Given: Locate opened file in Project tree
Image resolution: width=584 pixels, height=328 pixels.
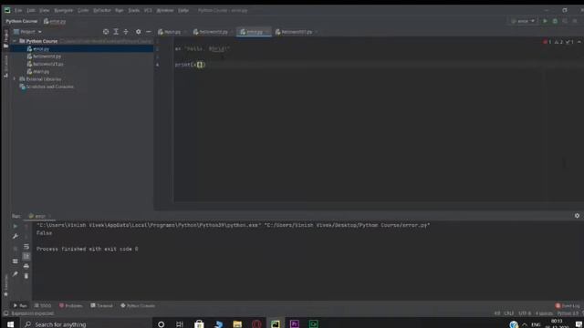Looking at the screenshot, I should (x=106, y=32).
